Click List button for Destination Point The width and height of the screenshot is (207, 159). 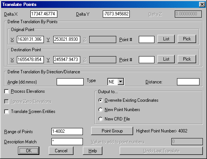[166, 59]
